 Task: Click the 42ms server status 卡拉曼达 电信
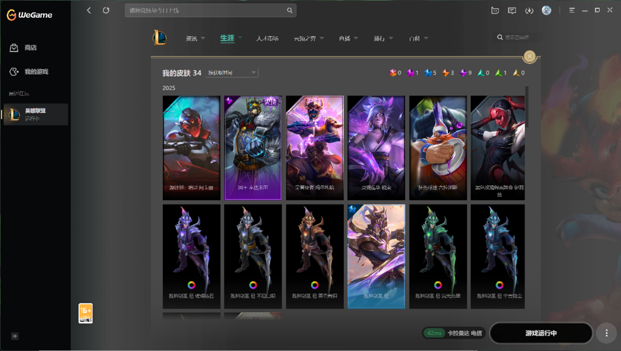[453, 333]
